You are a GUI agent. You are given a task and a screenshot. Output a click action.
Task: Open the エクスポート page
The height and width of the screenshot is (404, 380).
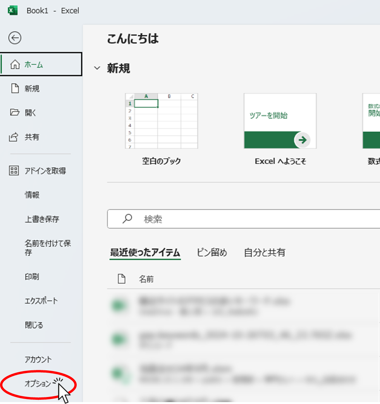41,301
